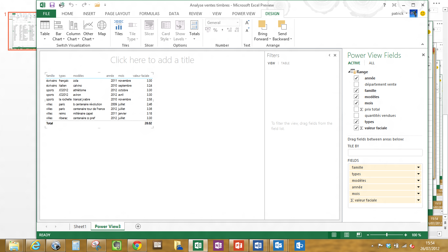Click the title placeholder to add a title
Screen dimensions: 448x252
[152, 60]
